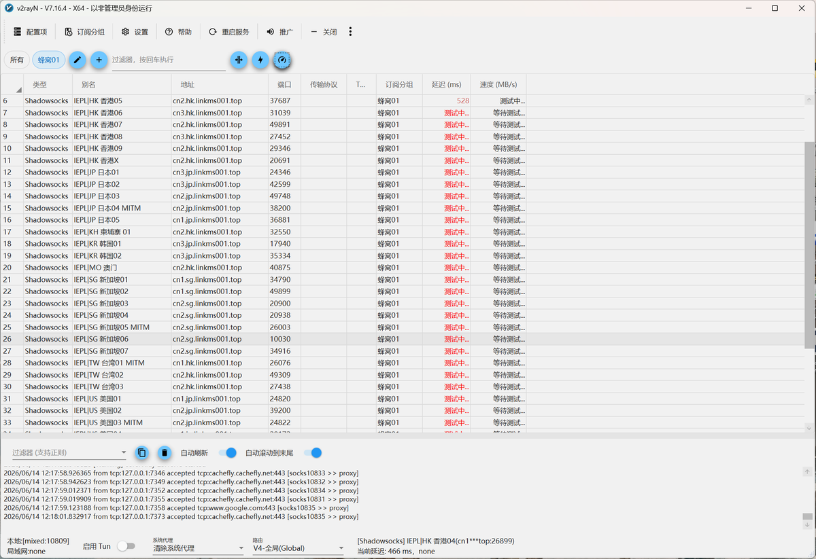Click the speedometer speed test icon

coord(282,60)
